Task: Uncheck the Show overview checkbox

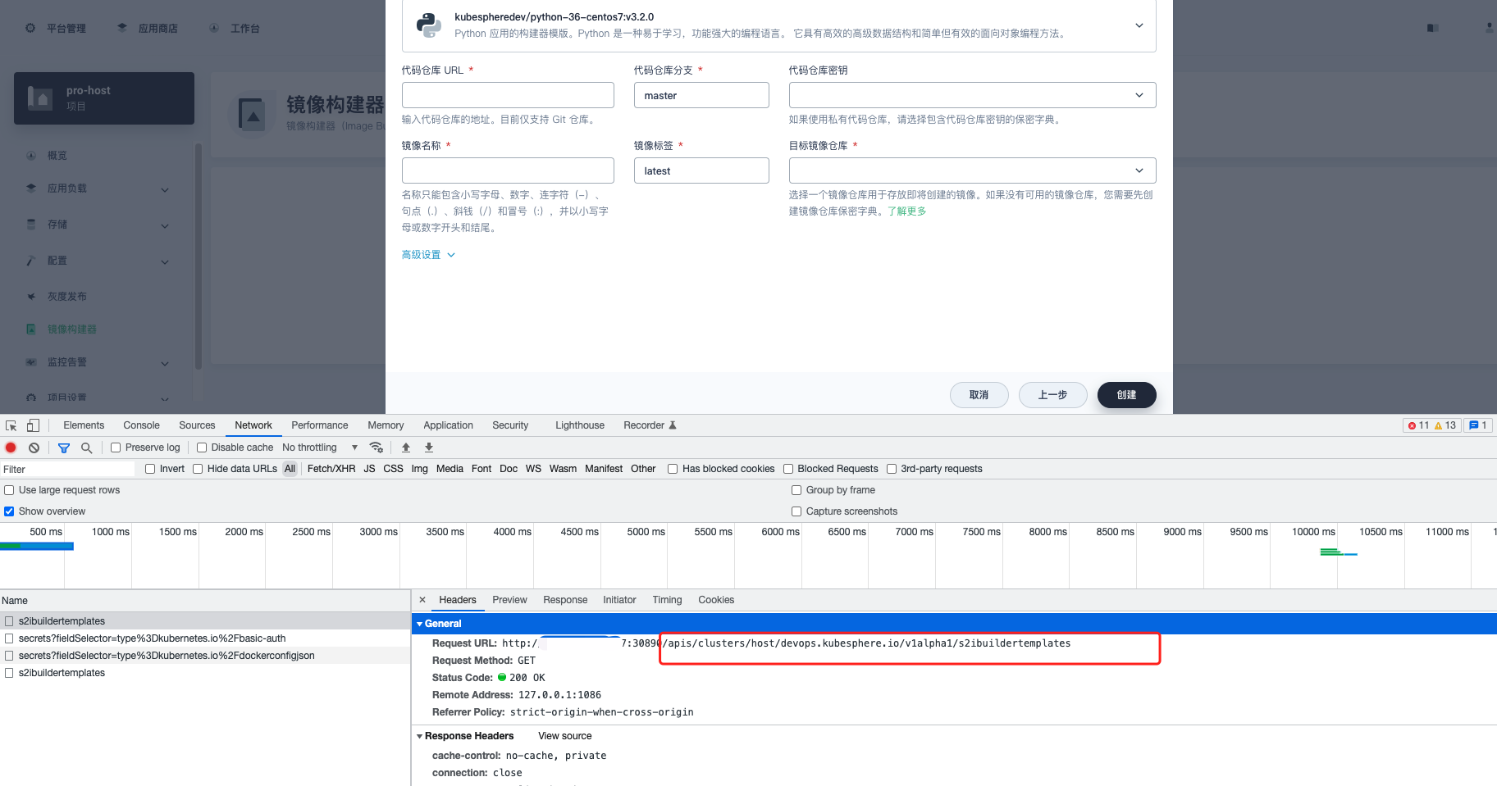Action: [9, 511]
